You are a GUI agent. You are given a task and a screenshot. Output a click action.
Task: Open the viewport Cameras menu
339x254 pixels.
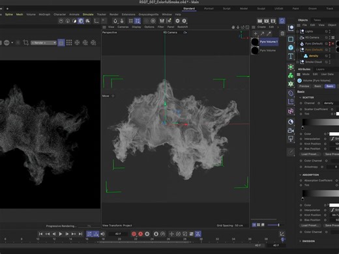[123, 27]
